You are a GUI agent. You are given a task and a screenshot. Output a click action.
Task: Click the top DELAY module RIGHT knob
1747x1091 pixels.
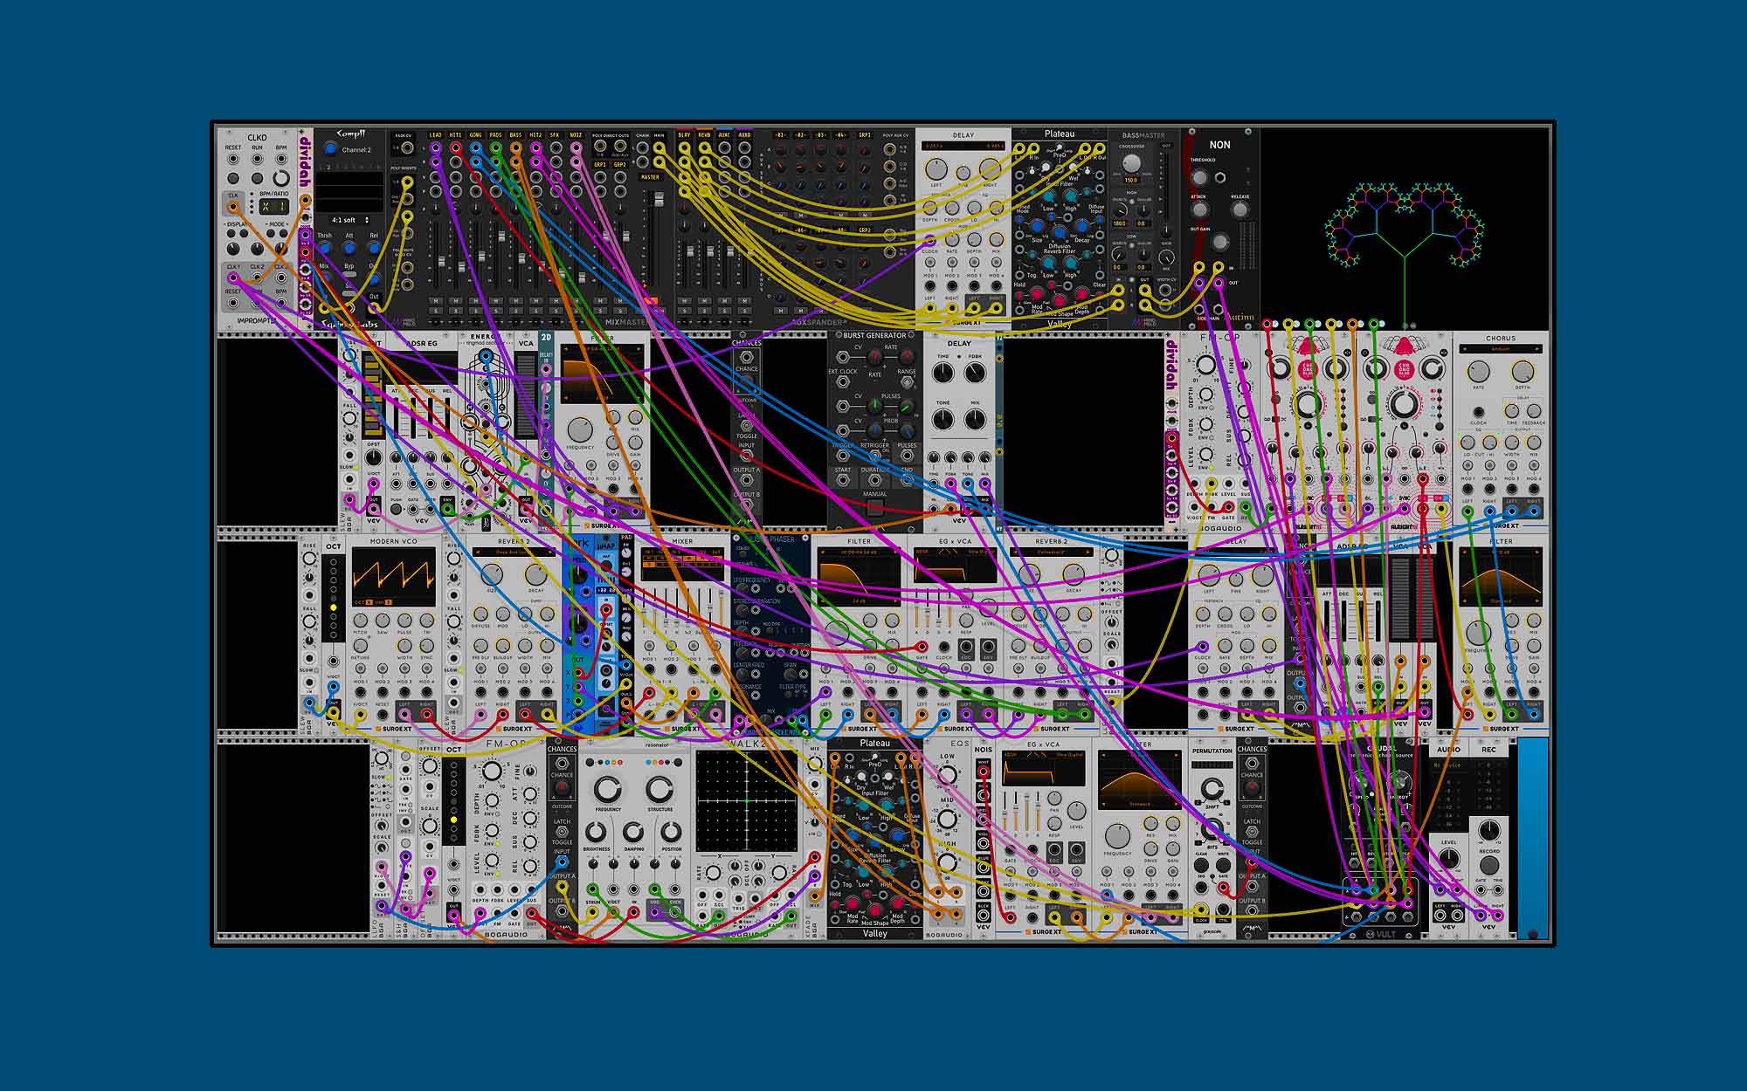990,169
